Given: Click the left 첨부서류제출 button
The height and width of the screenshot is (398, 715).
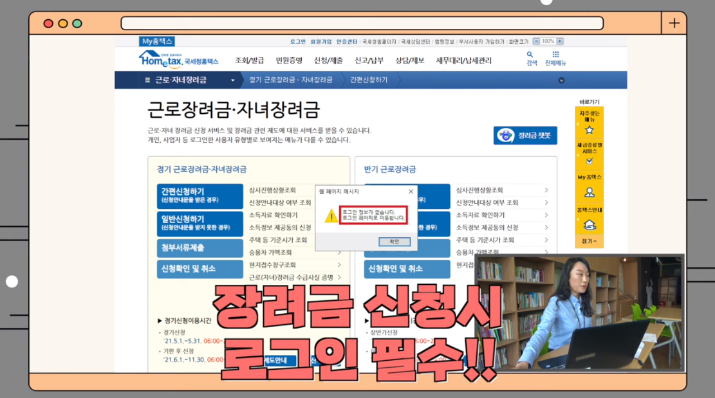Looking at the screenshot, I should tap(200, 248).
